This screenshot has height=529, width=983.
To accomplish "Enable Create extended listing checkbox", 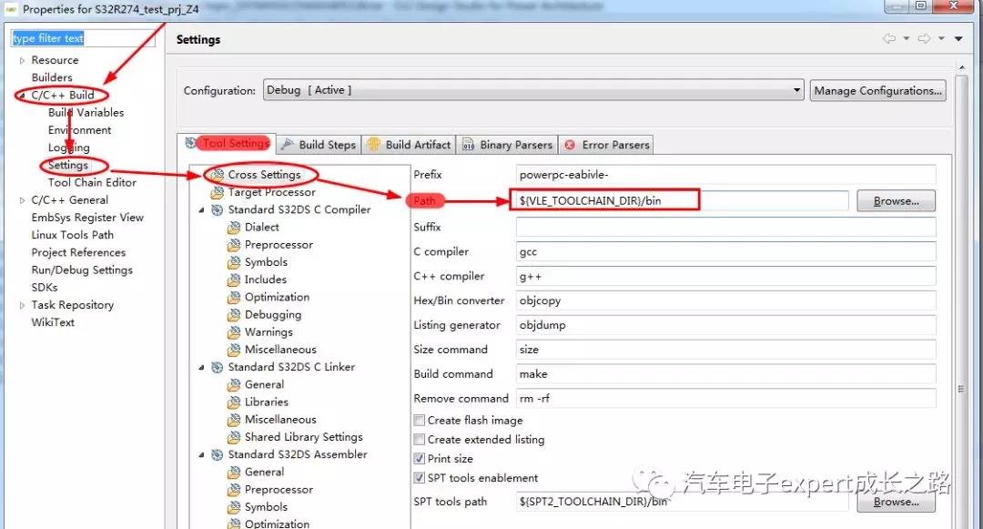I will [420, 440].
